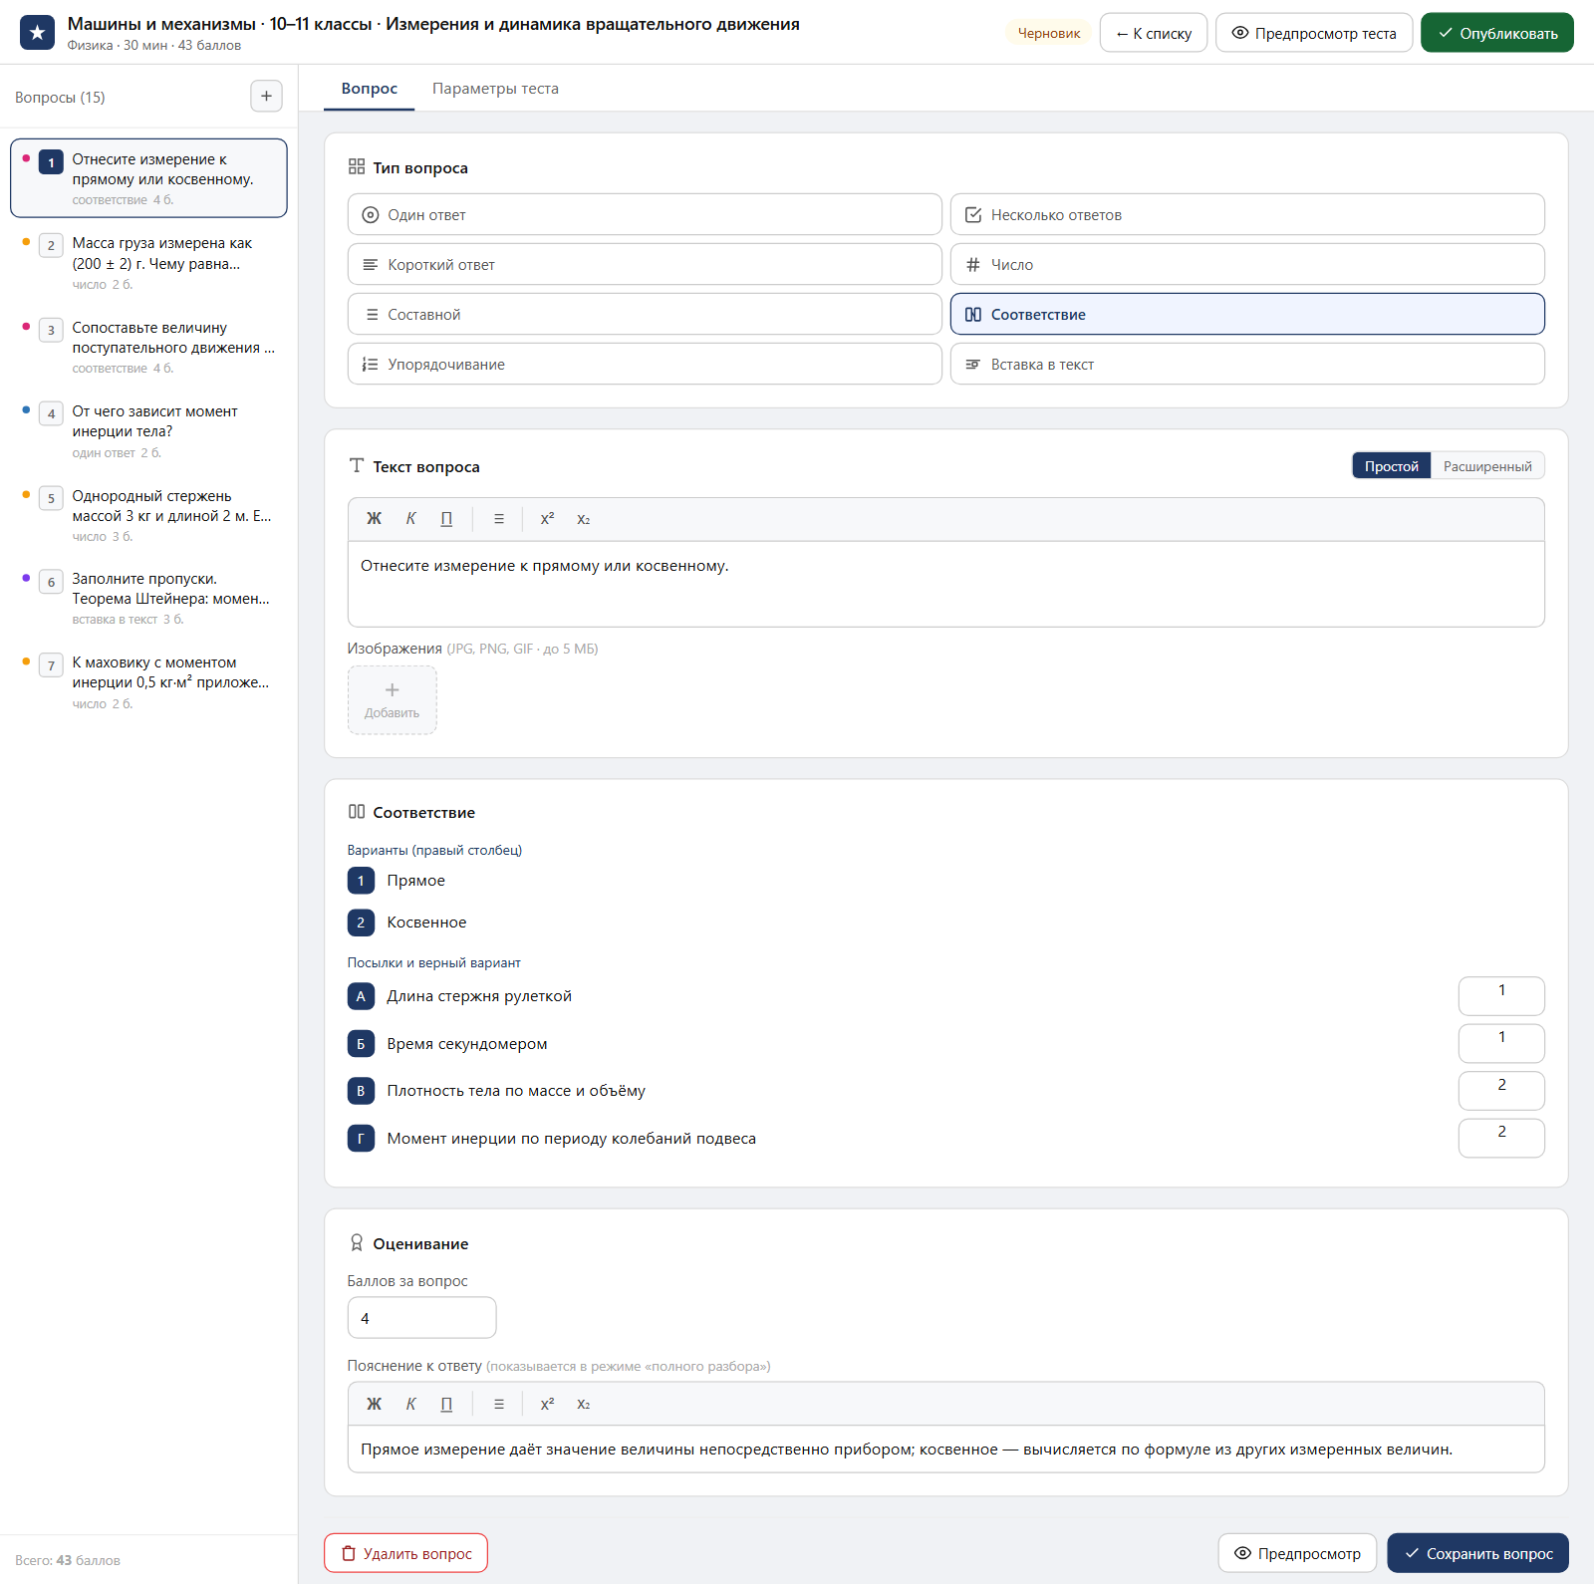Viewport: 1594px width, 1584px height.
Task: Choose the Число question type
Action: click(1247, 264)
